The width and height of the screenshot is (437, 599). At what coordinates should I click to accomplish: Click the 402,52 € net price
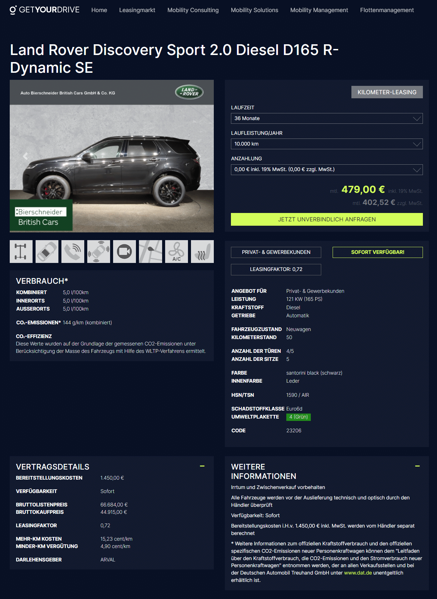(379, 203)
